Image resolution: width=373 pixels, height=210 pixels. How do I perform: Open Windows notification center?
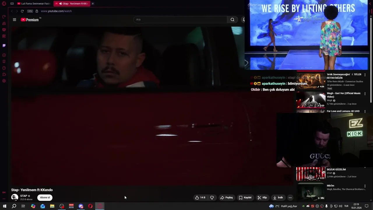point(367,206)
